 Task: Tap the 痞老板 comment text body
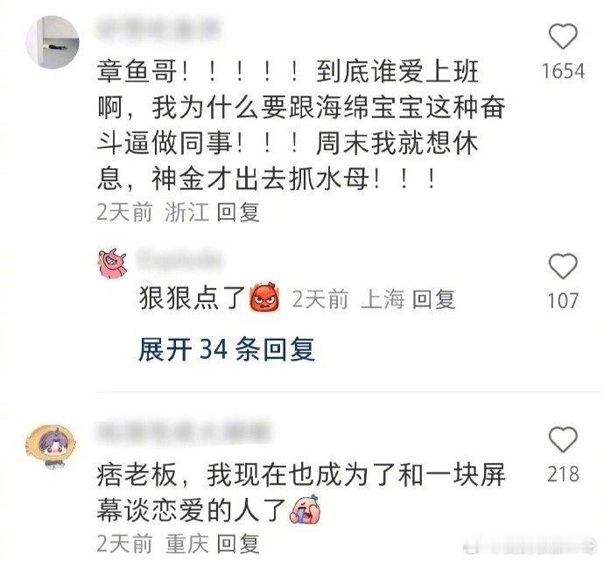click(301, 492)
